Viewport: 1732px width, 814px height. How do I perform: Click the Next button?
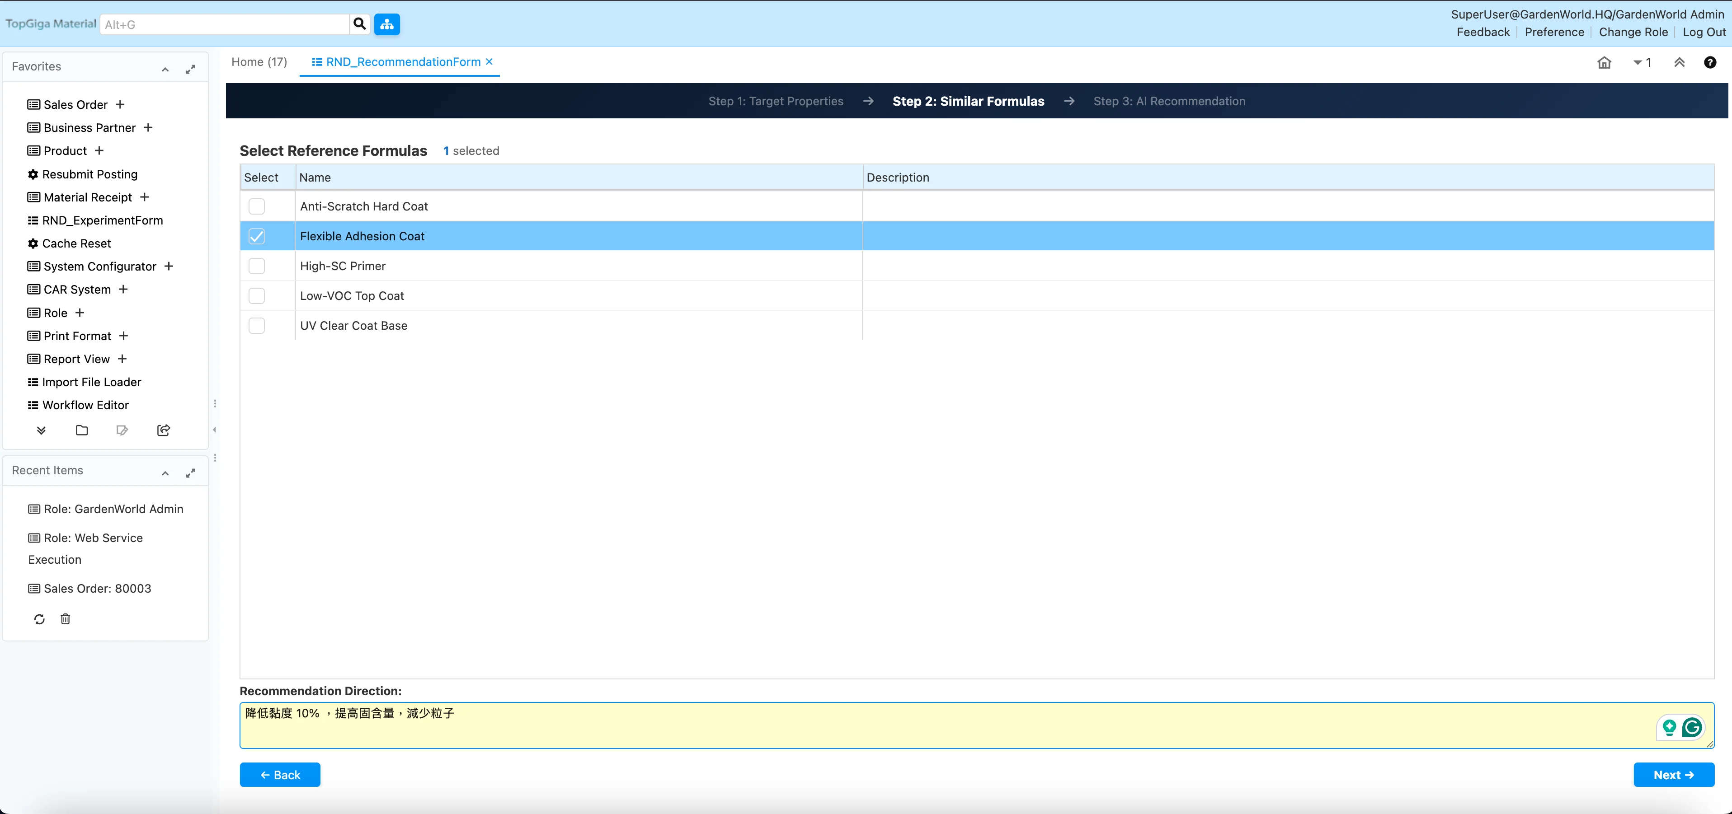[x=1674, y=775]
